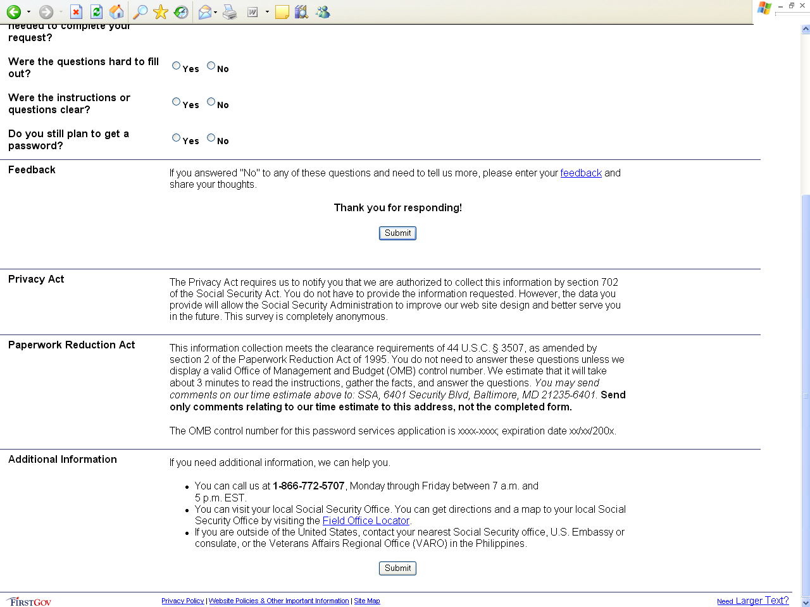Viewport: 810px width, 607px height.
Task: Select No for 'Were the instructions or questions clear?'
Action: [x=211, y=102]
